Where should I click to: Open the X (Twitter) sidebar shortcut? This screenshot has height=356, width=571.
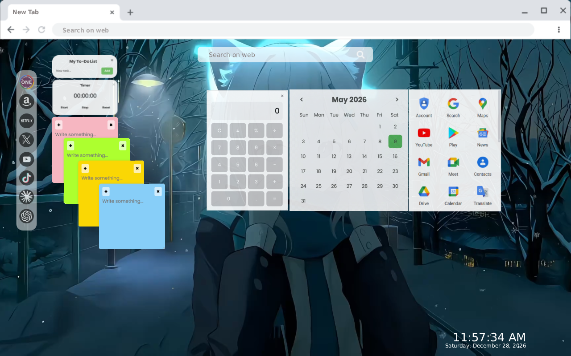(27, 140)
